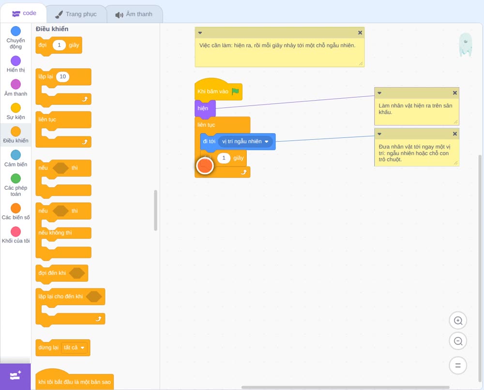Open the Cảm biến block category

(15, 158)
